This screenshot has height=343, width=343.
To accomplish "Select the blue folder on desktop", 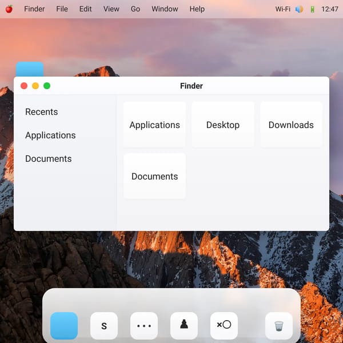I will pyautogui.click(x=30, y=69).
